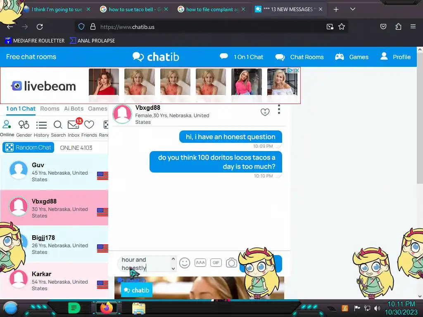Viewport: 423px width, 317px height.
Task: Open the emoji smiley picker
Action: [x=185, y=263]
